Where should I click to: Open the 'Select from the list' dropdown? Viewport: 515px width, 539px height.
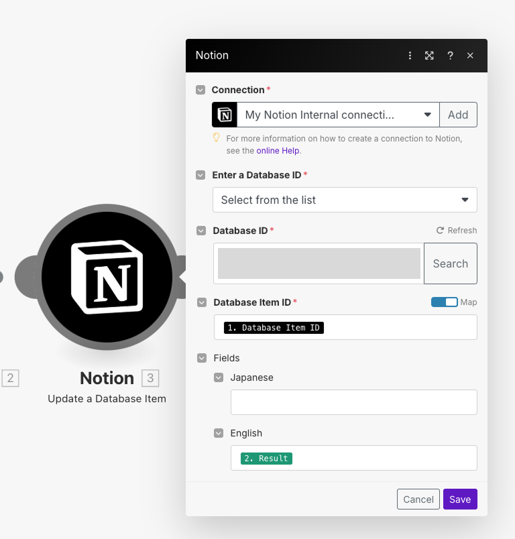point(345,200)
